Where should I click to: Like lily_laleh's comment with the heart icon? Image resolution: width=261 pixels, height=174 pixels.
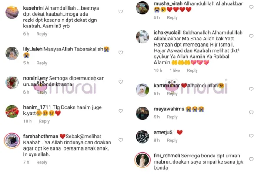click(x=120, y=53)
